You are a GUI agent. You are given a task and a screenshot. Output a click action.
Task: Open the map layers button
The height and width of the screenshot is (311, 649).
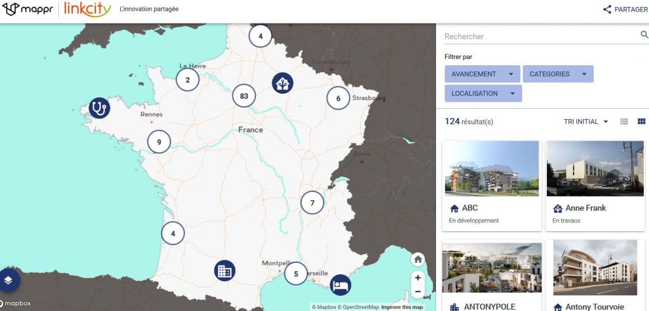point(9,279)
